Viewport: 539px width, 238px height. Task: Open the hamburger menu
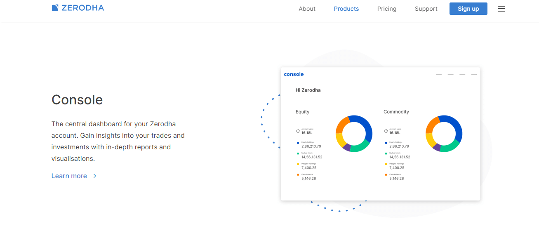501,9
